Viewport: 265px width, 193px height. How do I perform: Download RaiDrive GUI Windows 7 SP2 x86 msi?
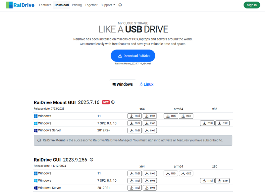pos(207,181)
